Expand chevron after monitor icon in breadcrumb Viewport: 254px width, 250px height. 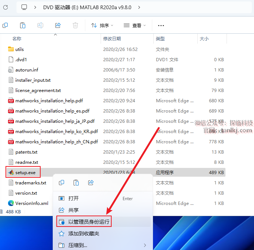(x=35, y=7)
